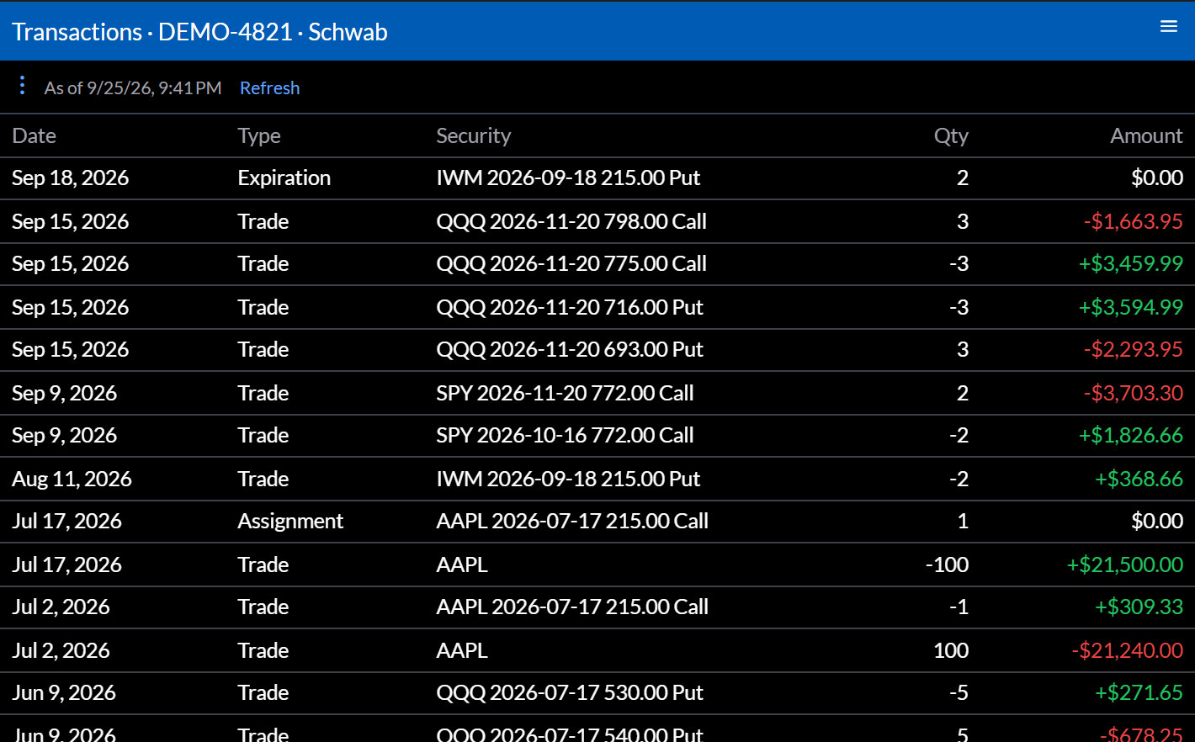The image size is (1195, 742).
Task: Click the -100 quantity cell
Action: [x=947, y=564]
